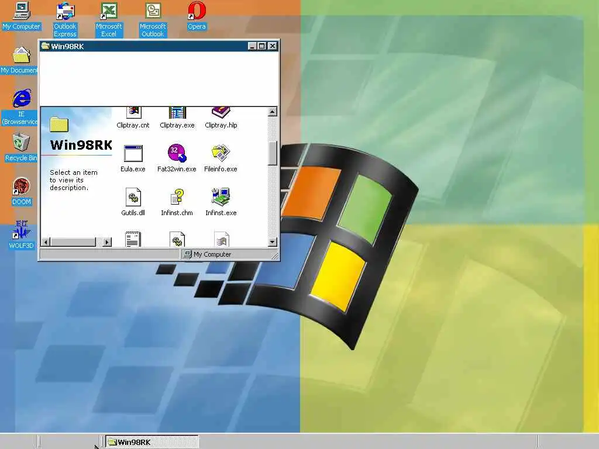The image size is (599, 449).
Task: Select the Fileinfo.exe file icon
Action: coord(221,153)
